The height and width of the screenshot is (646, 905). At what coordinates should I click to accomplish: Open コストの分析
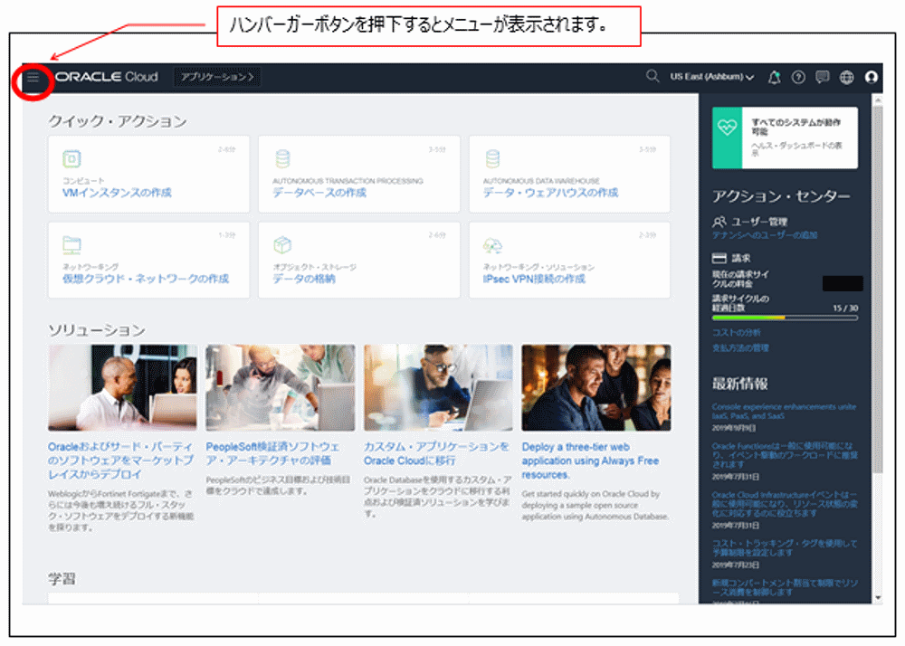(x=738, y=333)
